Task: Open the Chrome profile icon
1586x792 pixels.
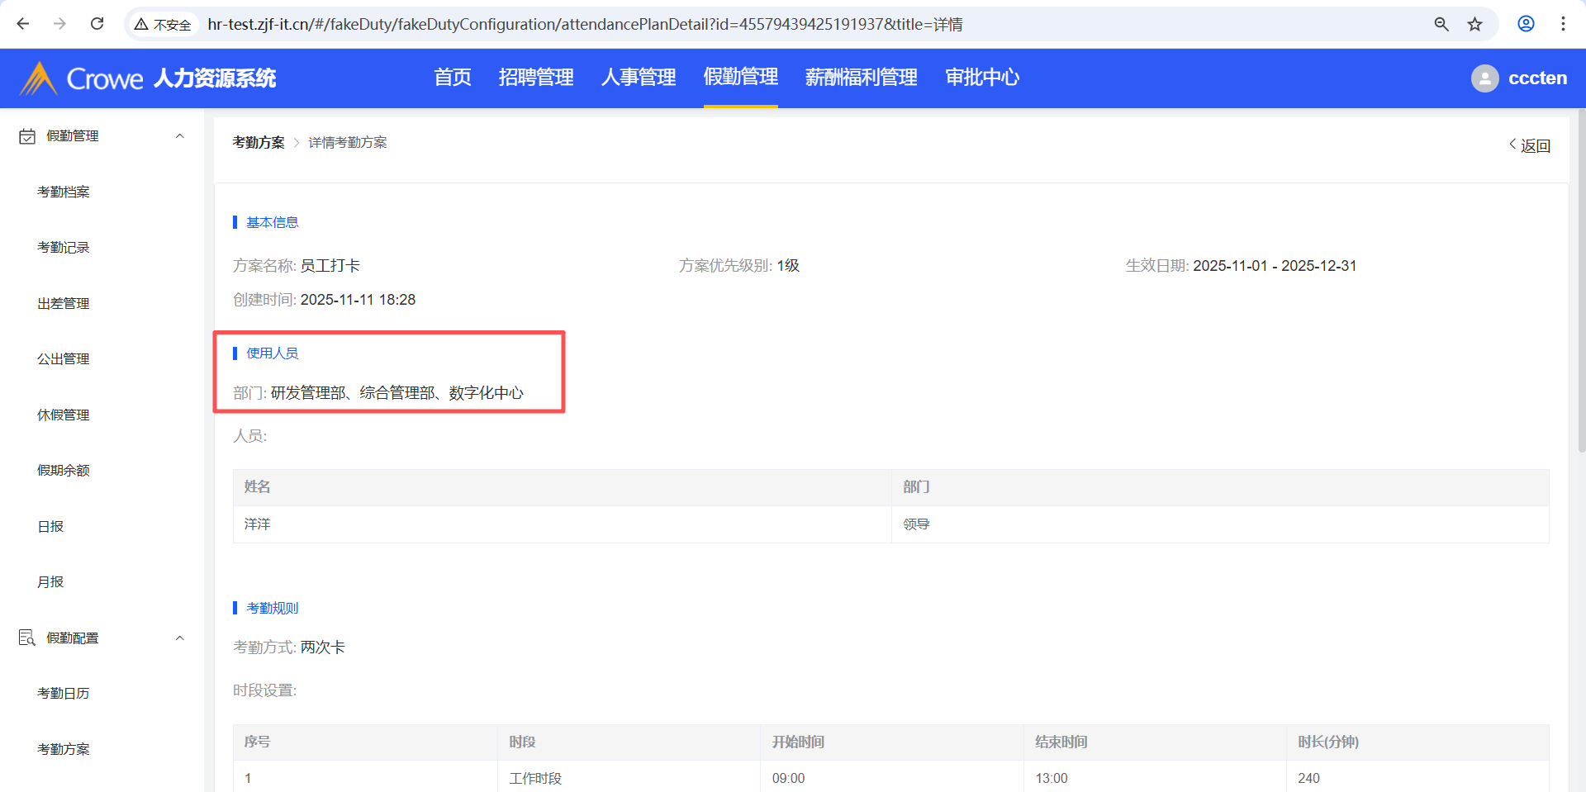Action: 1526,24
